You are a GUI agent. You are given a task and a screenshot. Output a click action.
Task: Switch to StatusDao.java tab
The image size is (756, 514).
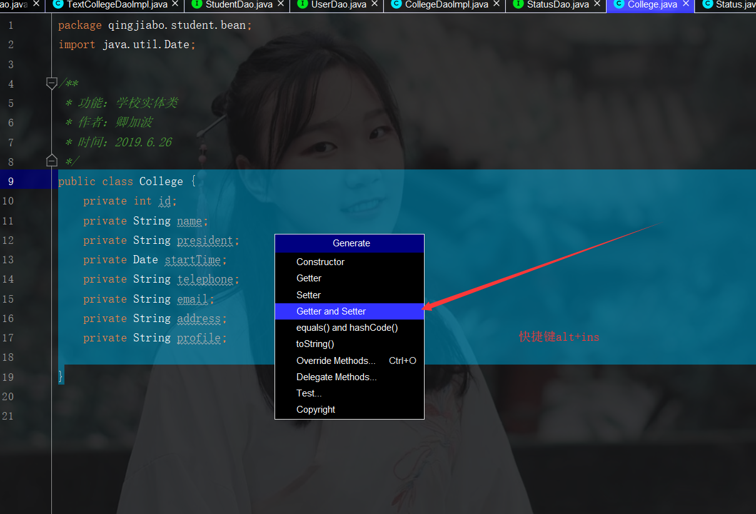point(558,4)
